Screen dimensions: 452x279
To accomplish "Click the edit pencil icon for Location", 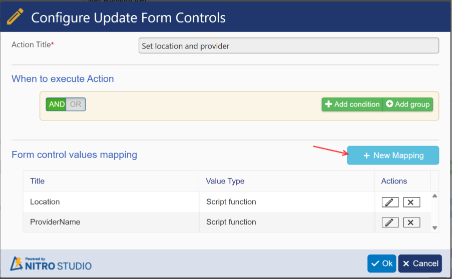I will click(x=390, y=202).
